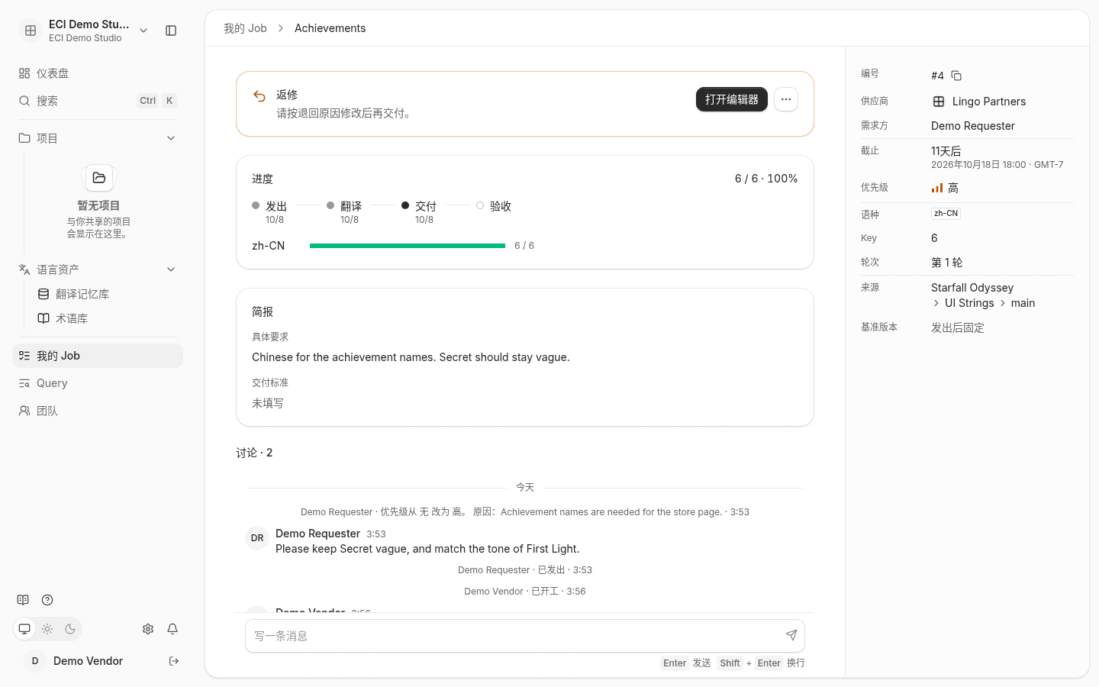Switch to system theme mode
The width and height of the screenshot is (1099, 687).
24,629
